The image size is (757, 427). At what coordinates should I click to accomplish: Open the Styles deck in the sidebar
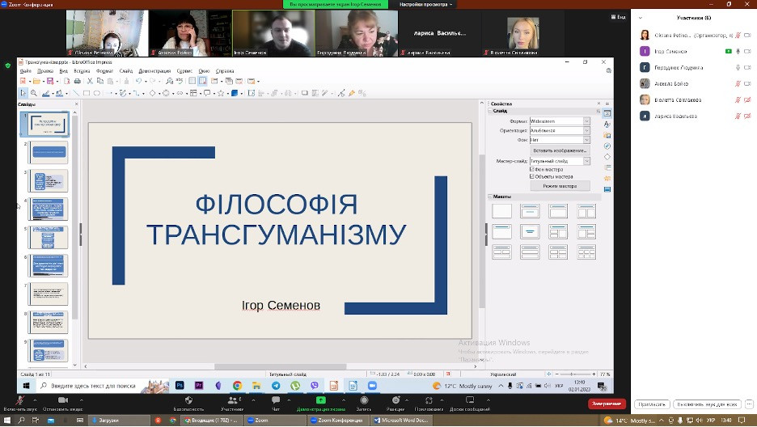point(607,125)
